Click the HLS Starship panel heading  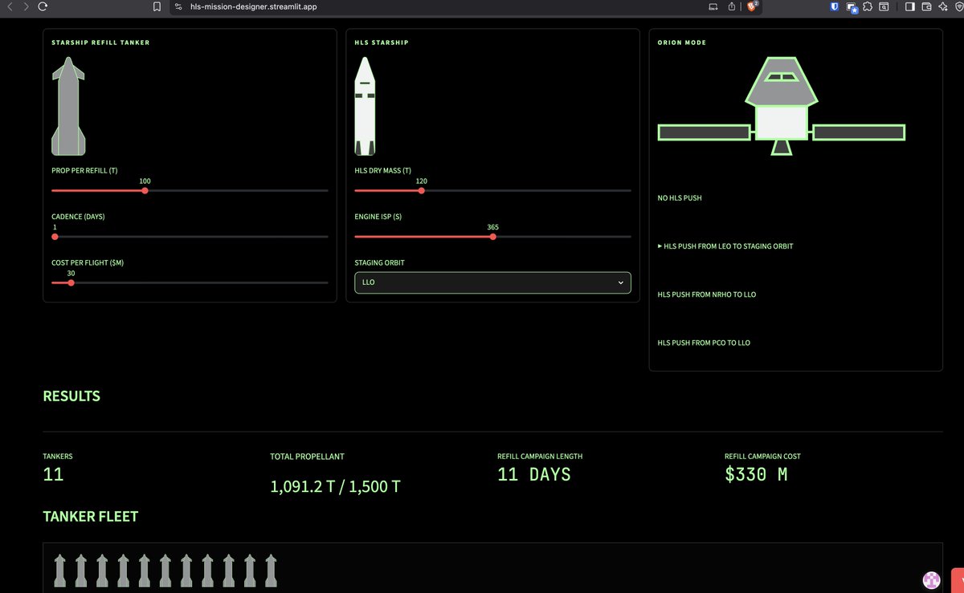[382, 43]
